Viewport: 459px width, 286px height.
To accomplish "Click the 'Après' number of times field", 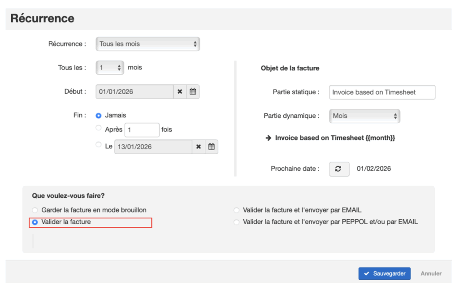I will pyautogui.click(x=142, y=130).
